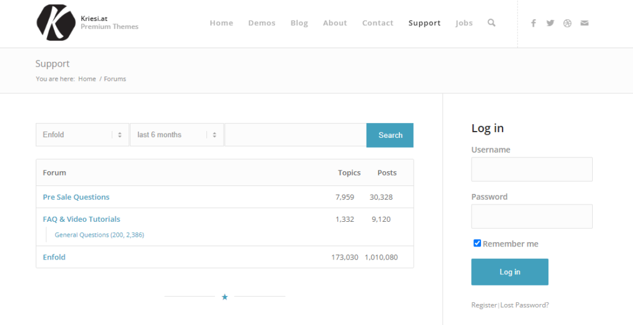Click the Premium Themes tagline text
Viewport: 633px width, 325px height.
coord(109,27)
